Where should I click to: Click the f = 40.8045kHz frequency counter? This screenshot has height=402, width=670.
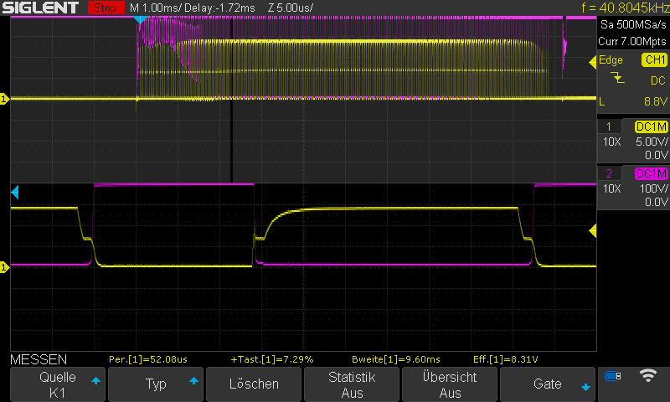click(625, 8)
